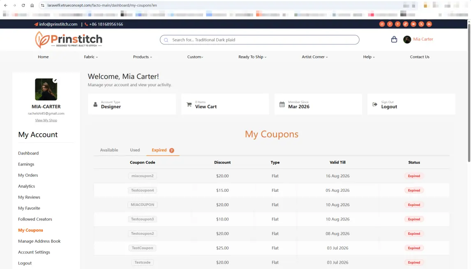
Task: Open the Facebook social icon
Action: (x=390, y=24)
